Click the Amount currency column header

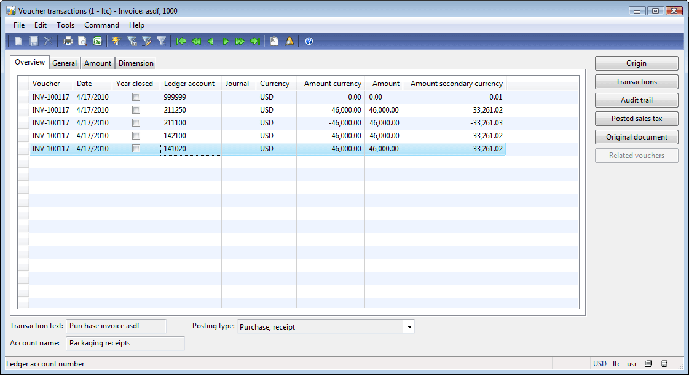coord(331,84)
